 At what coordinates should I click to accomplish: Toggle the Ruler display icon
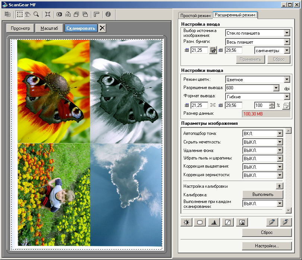(x=97, y=14)
